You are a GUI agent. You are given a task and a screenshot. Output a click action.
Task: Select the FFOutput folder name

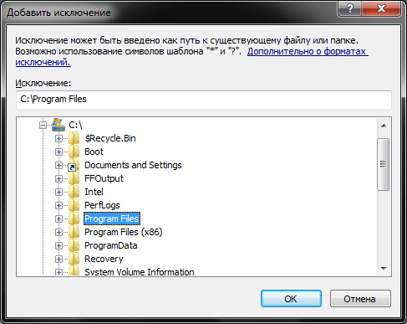pos(104,178)
